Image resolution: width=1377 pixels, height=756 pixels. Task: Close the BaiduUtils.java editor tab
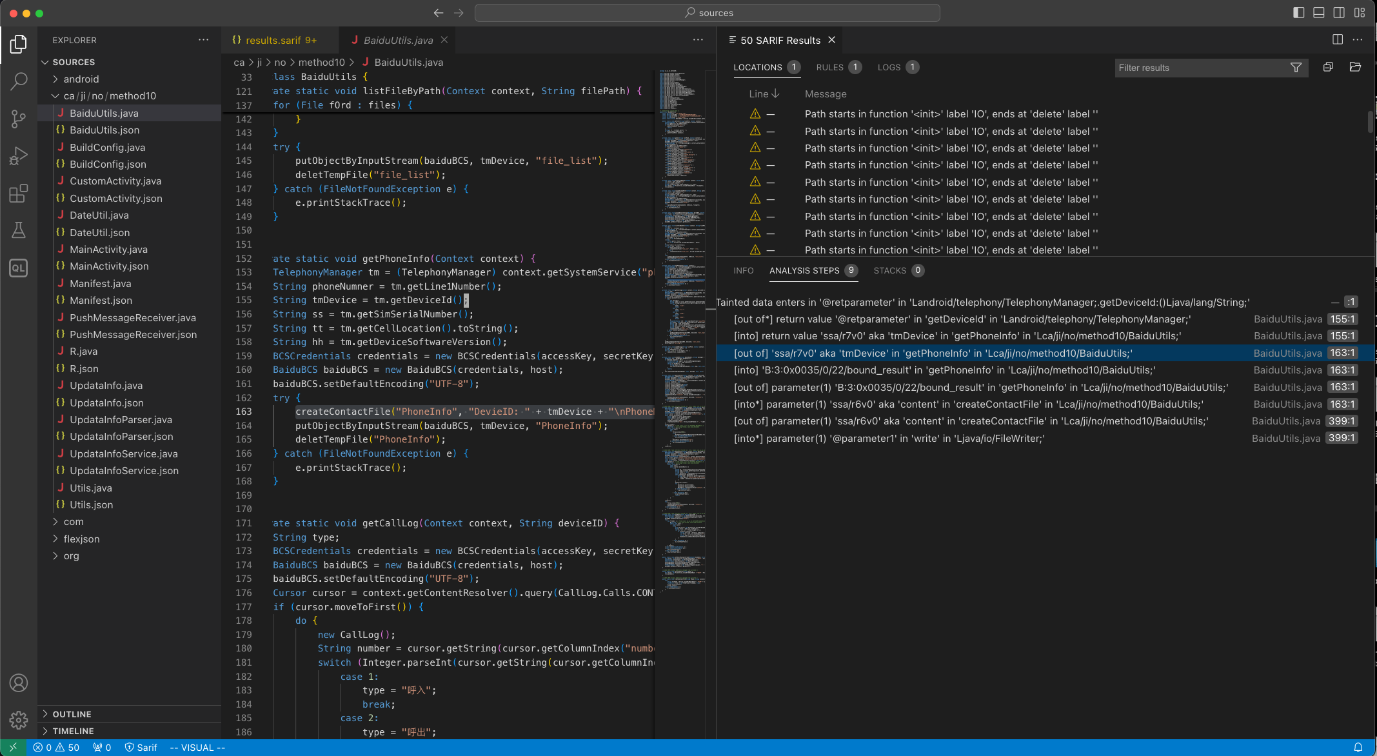click(444, 40)
